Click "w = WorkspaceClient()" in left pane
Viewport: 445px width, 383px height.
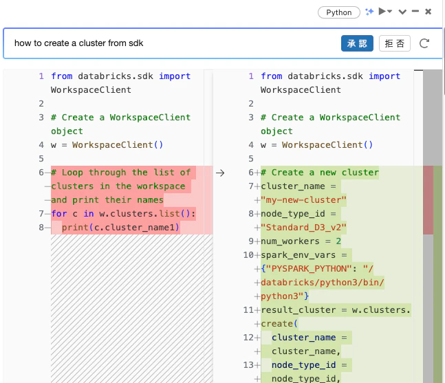click(107, 145)
